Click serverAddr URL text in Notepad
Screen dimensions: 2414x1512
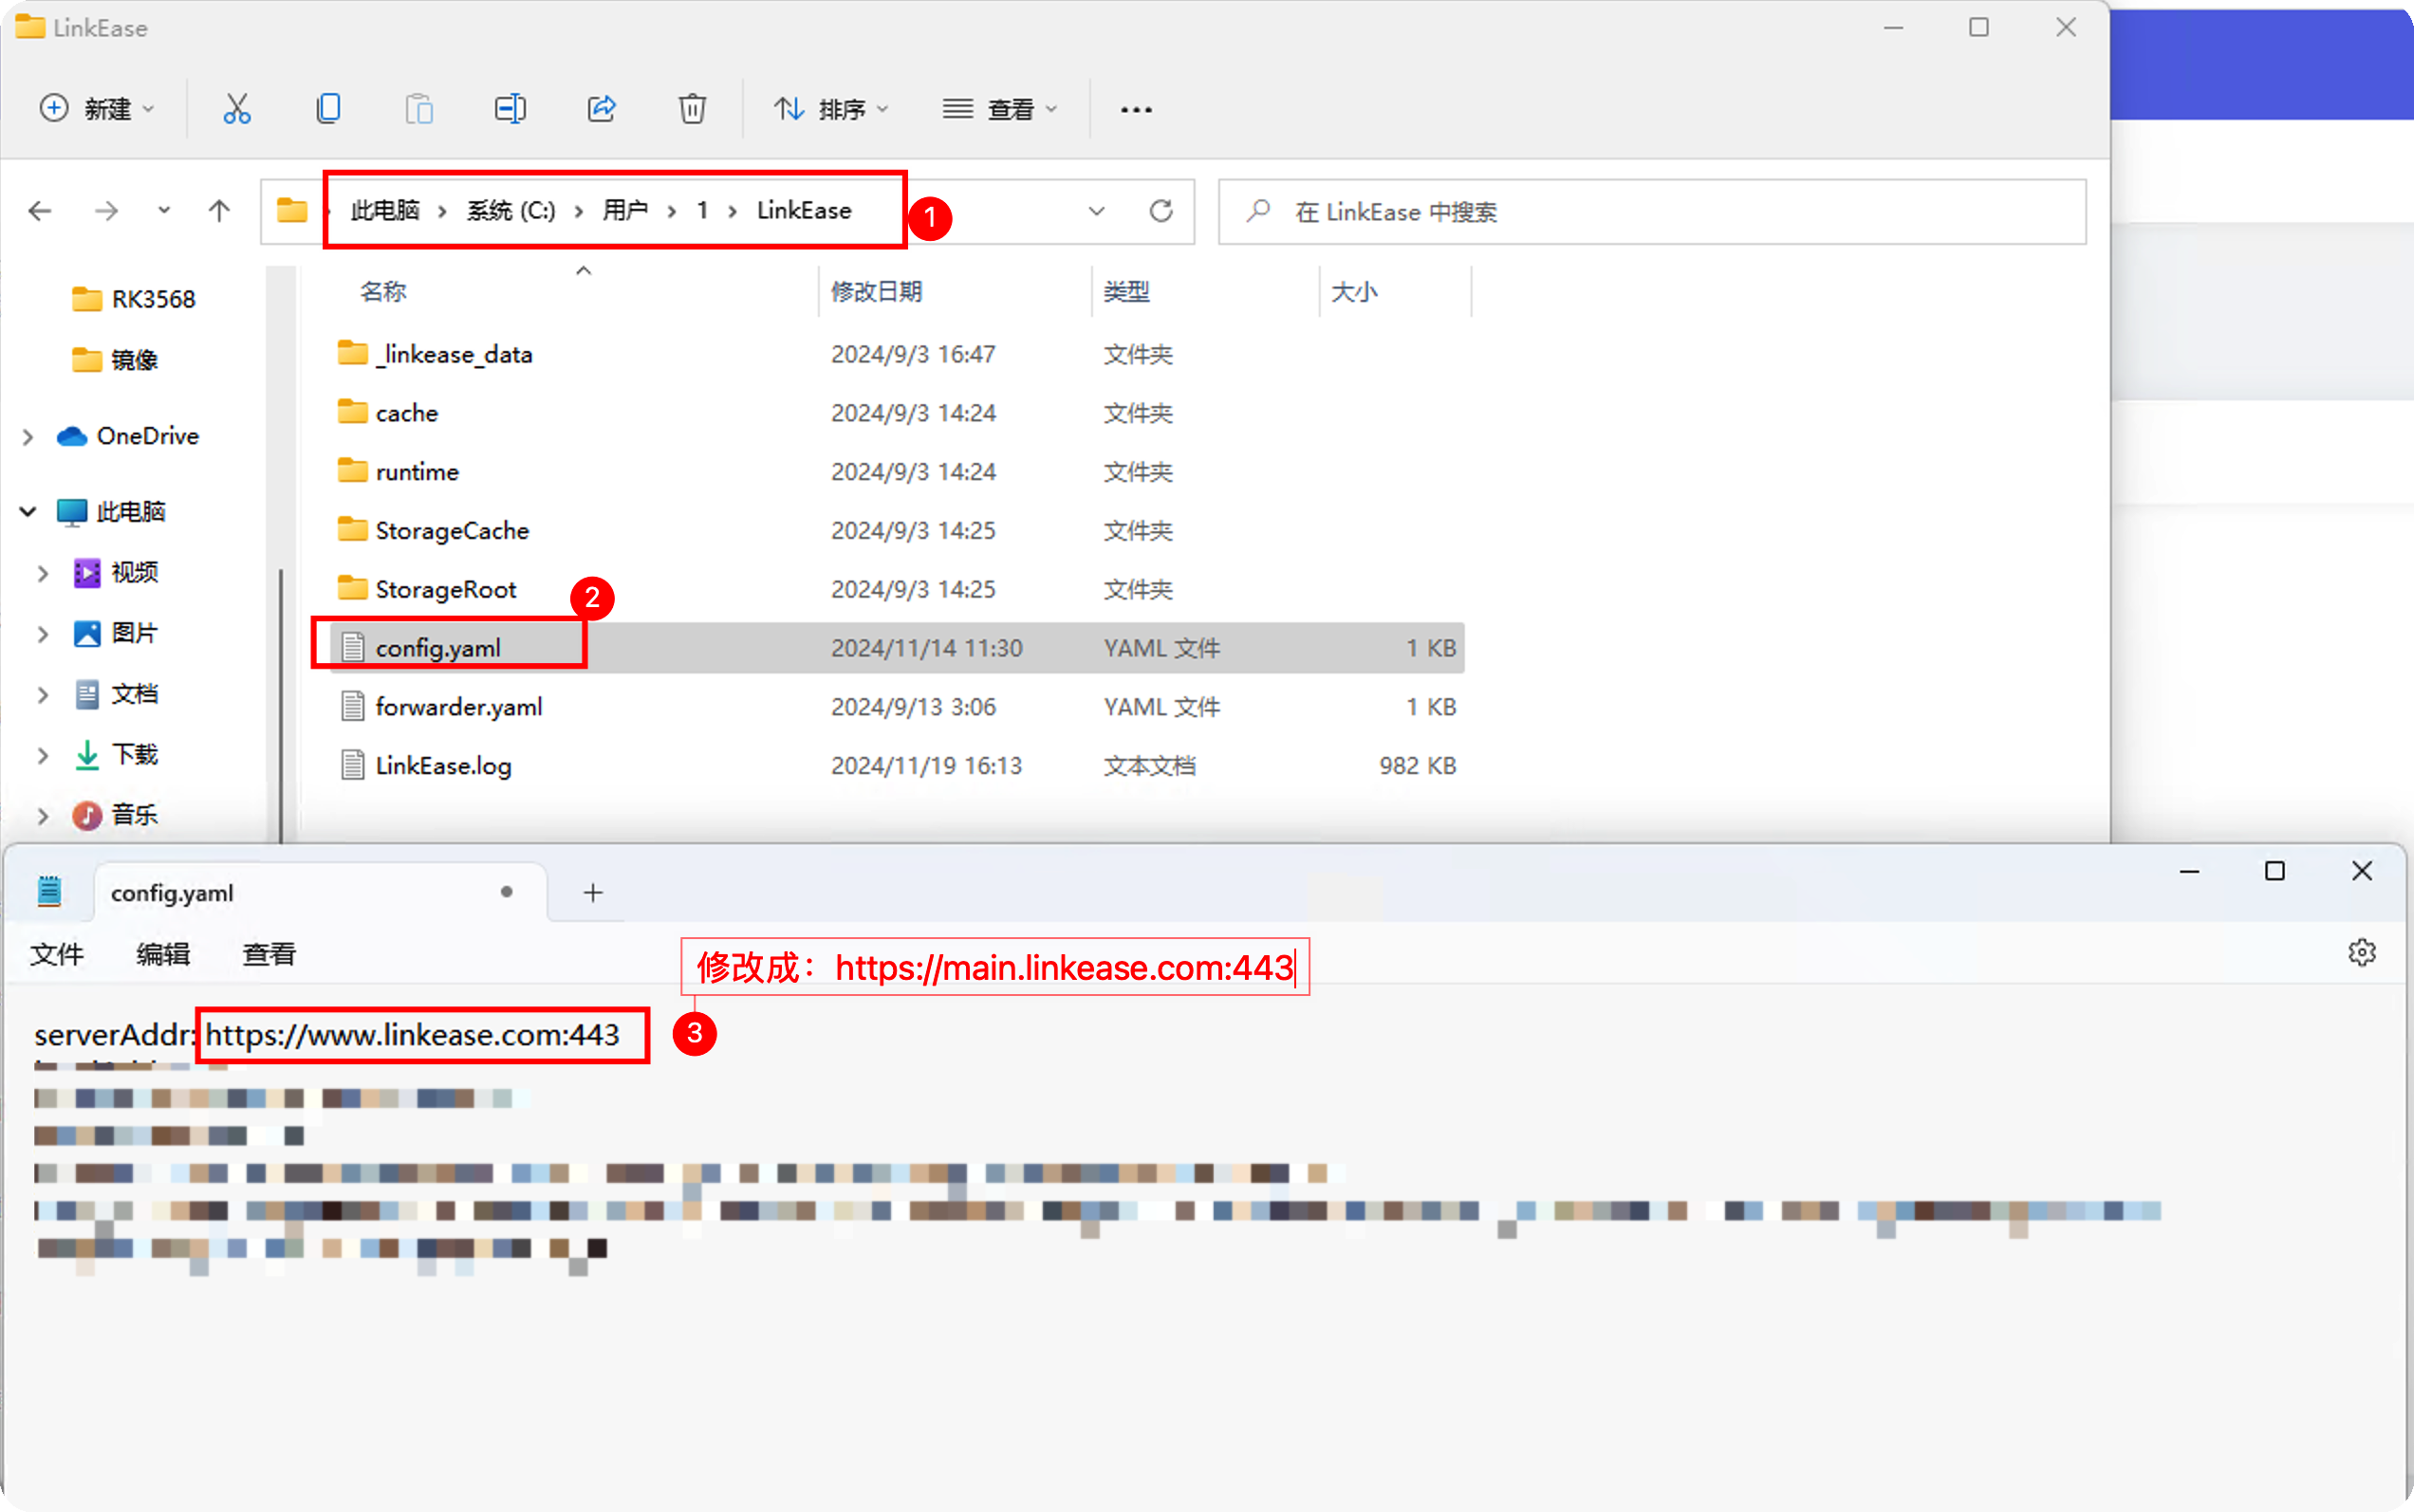413,1035
